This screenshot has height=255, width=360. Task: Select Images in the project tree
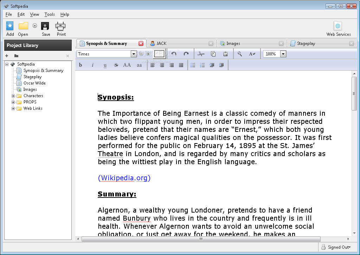30,89
